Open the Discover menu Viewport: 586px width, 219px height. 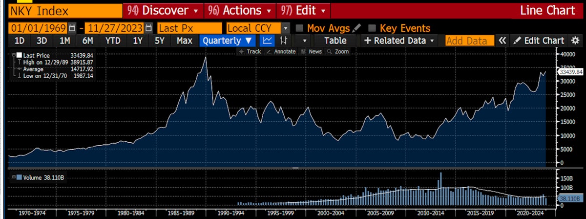(x=163, y=10)
